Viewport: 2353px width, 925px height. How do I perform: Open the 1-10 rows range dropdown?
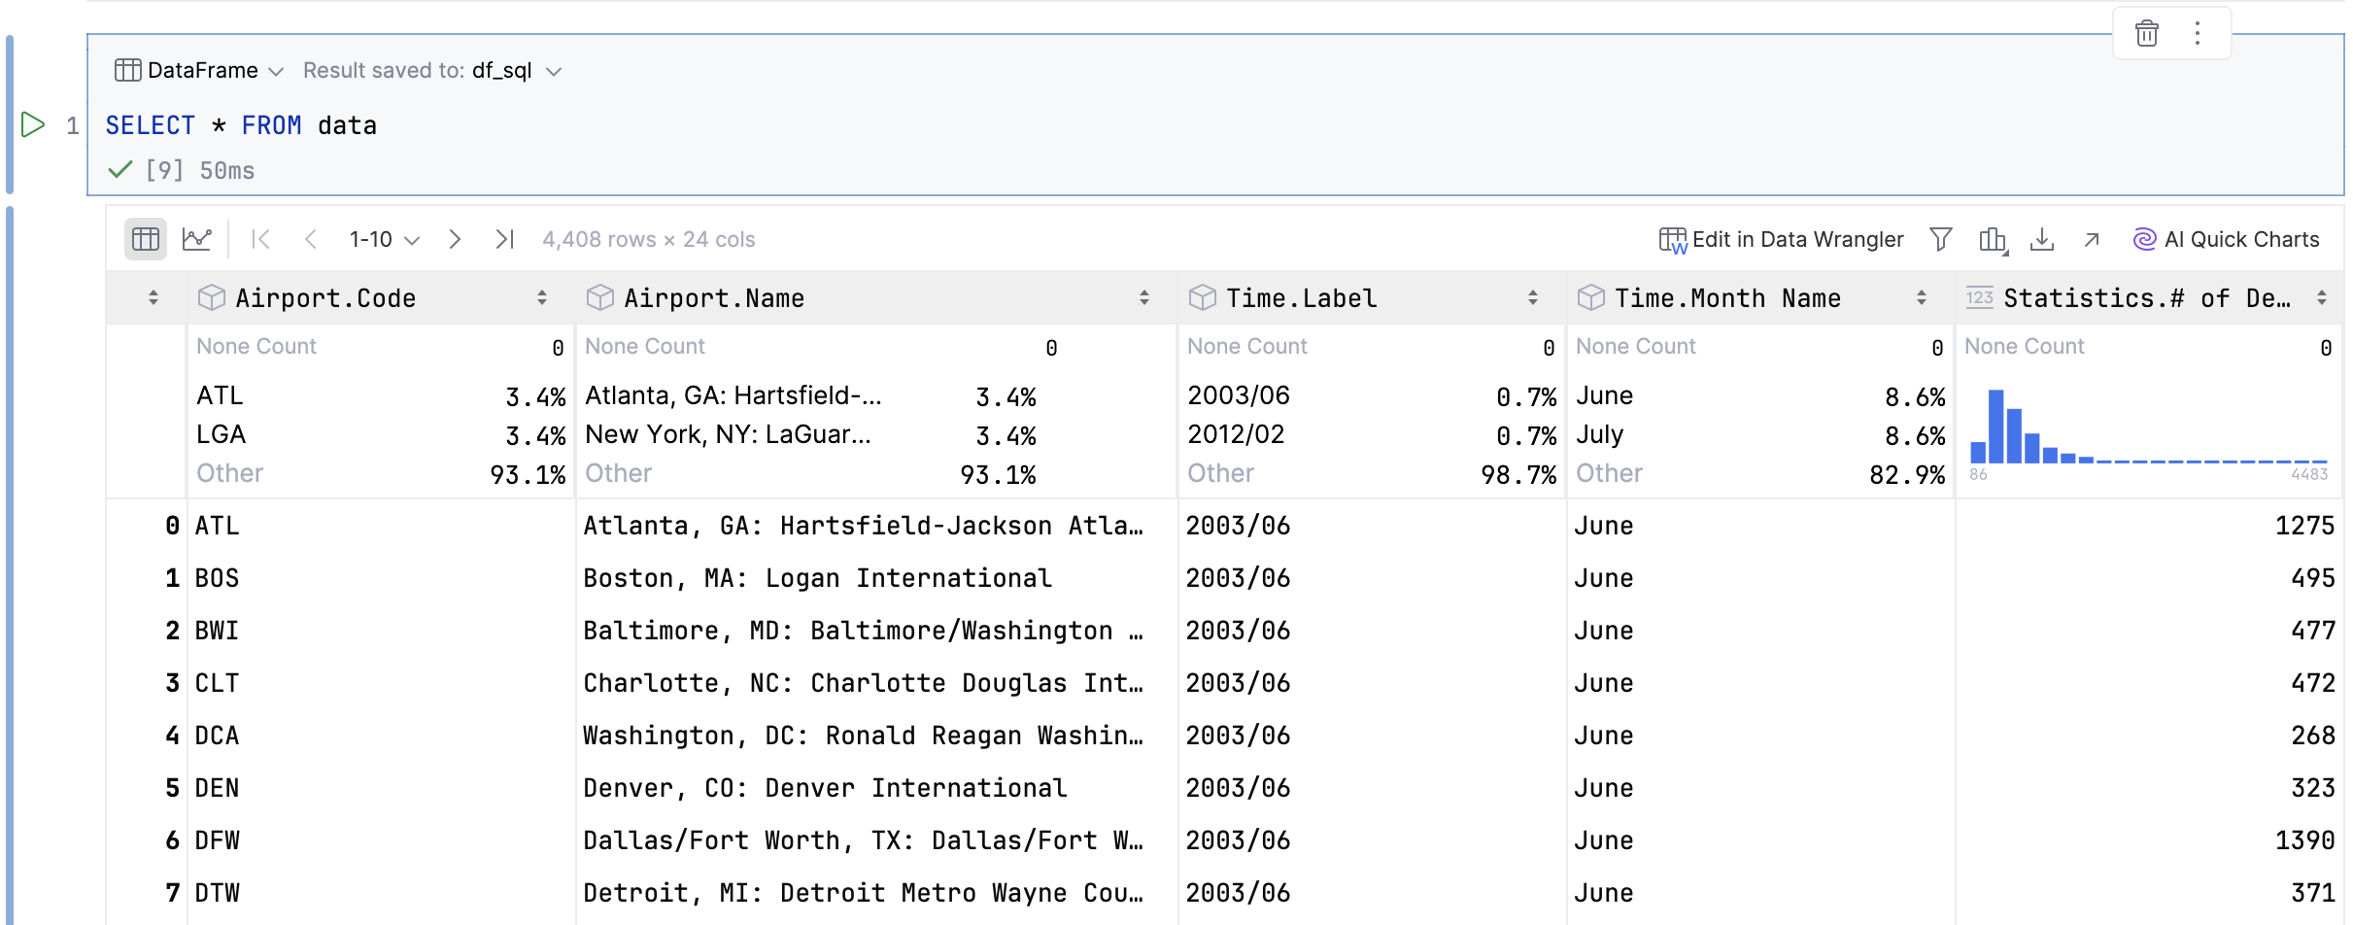point(383,238)
